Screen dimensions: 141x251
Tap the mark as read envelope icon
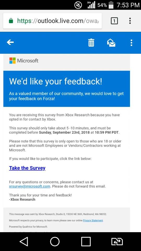coord(111,43)
